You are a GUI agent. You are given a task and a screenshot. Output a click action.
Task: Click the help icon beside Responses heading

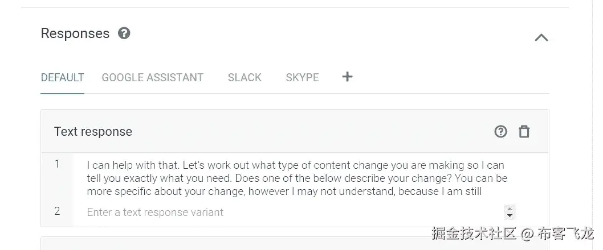pyautogui.click(x=124, y=34)
